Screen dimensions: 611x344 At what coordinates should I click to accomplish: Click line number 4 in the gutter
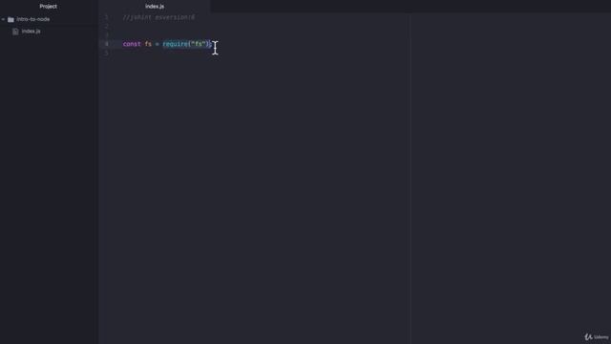point(107,44)
